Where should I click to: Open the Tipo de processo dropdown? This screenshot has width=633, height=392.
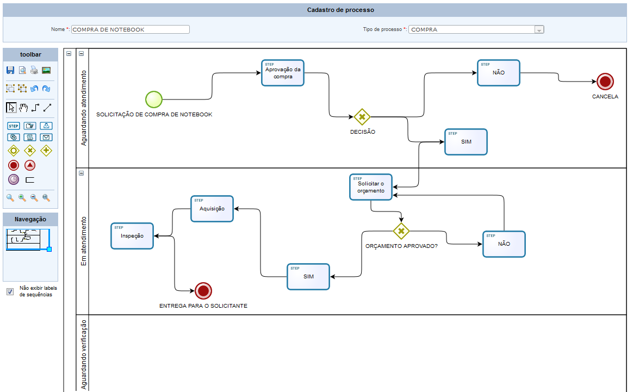[539, 29]
